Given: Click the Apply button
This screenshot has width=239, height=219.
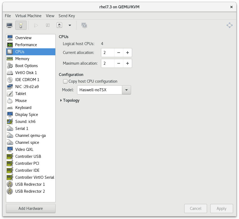Looking at the screenshot, I should [x=221, y=209].
